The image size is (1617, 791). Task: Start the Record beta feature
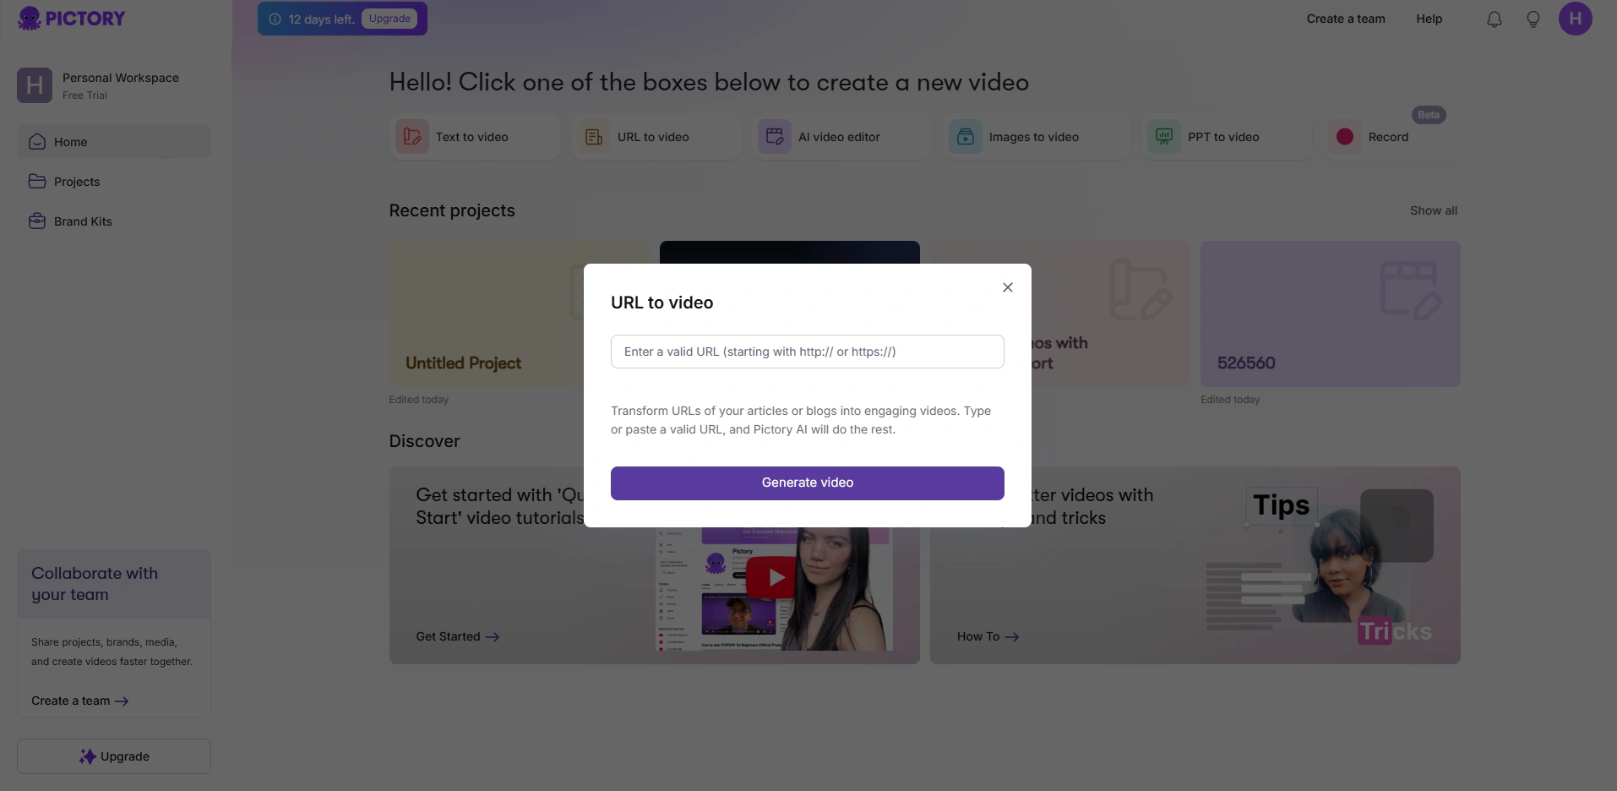1345,136
